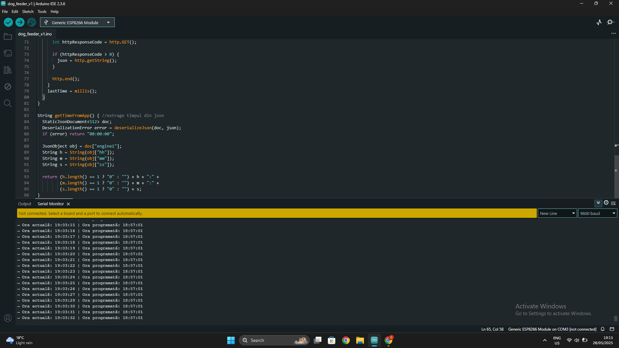Image resolution: width=619 pixels, height=348 pixels.
Task: Open the Boards Manager sidebar panel
Action: (x=8, y=53)
